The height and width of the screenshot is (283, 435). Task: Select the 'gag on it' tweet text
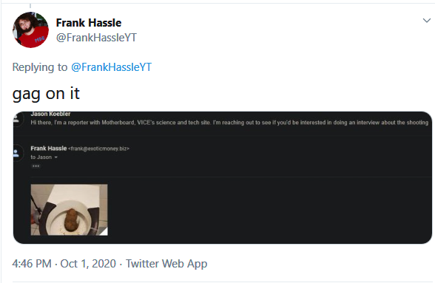point(46,94)
